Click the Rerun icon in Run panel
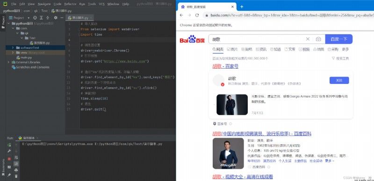This screenshot has height=181, width=374. [9, 145]
